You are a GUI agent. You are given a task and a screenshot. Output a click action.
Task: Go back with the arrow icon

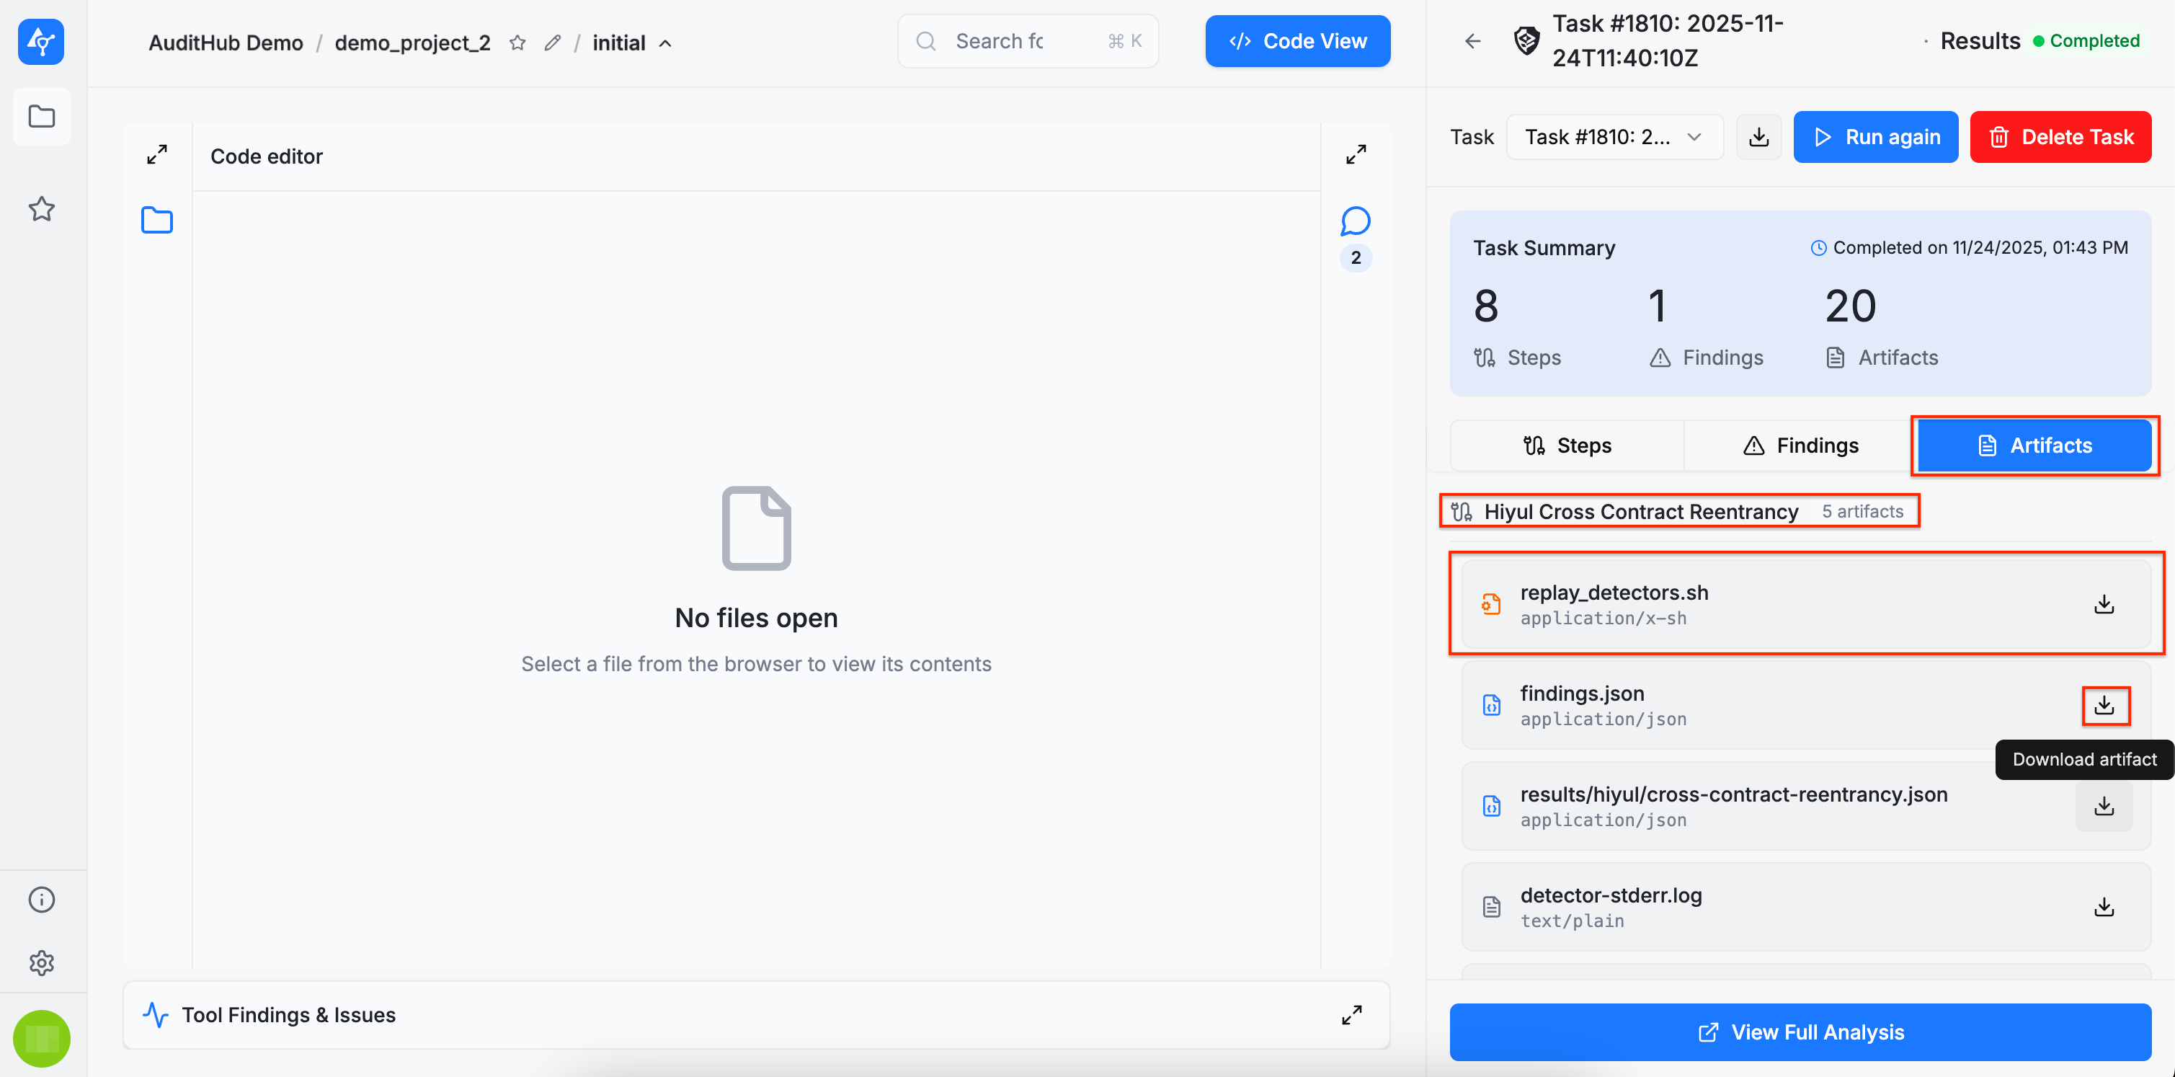[x=1472, y=41]
